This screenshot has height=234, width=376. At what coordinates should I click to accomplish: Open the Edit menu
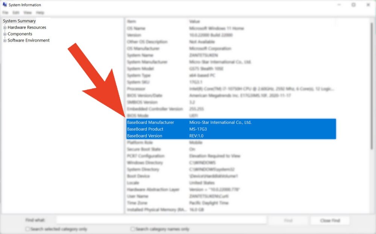pos(16,12)
